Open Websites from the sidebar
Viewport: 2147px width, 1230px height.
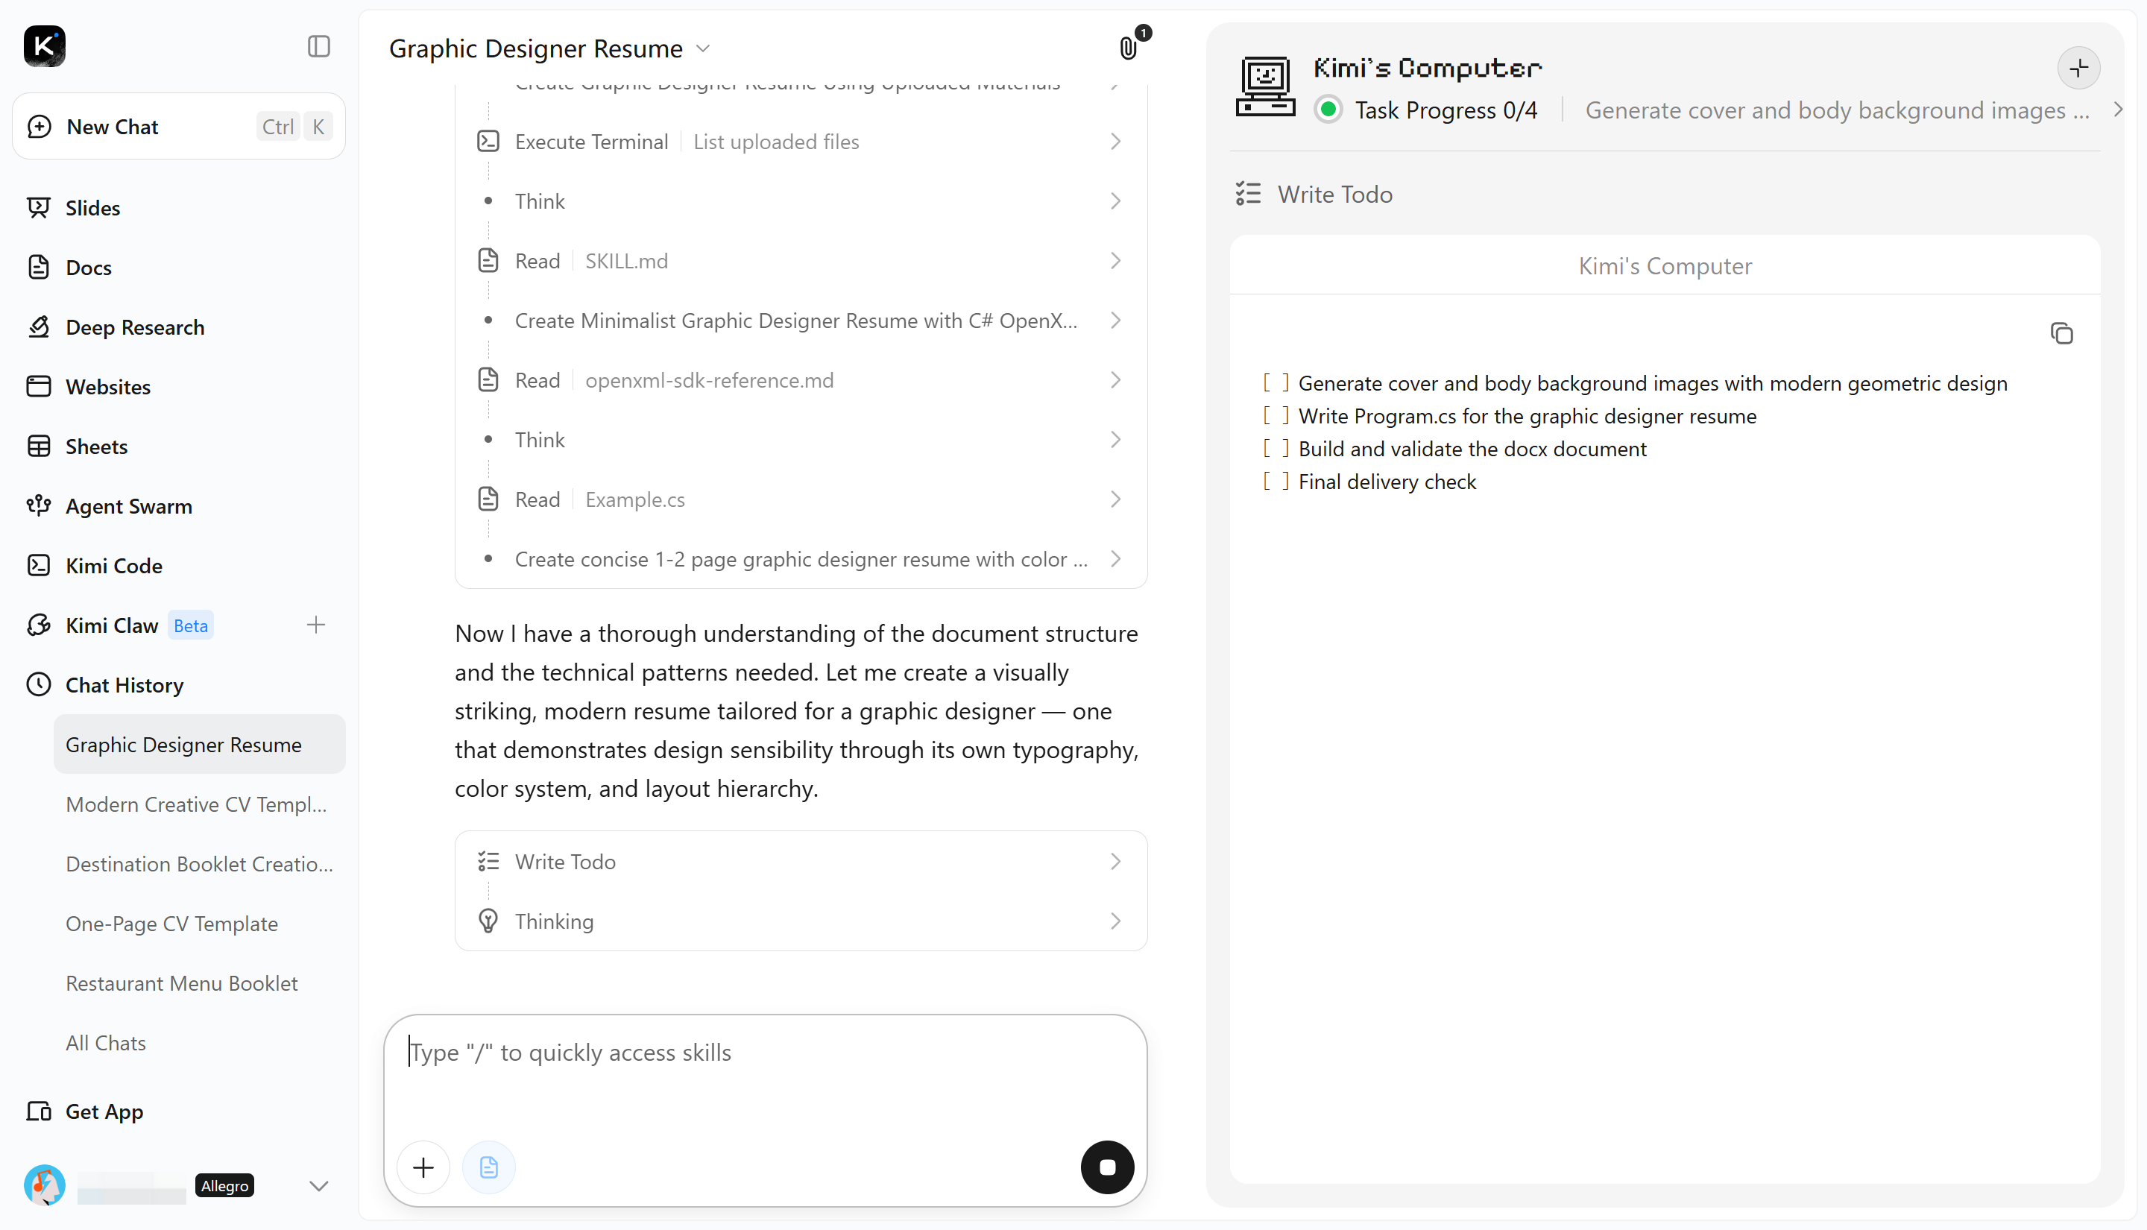tap(179, 386)
